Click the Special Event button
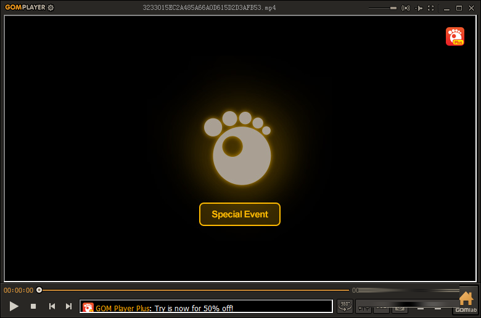This screenshot has height=318, width=481. coord(240,214)
